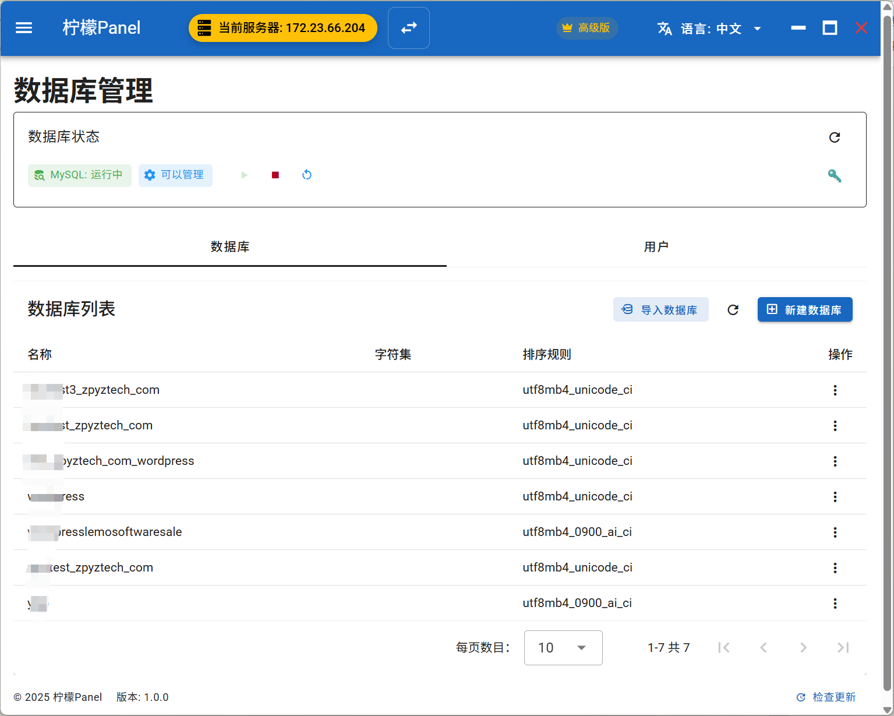This screenshot has height=716, width=894.
Task: Refresh the database list
Action: click(733, 310)
